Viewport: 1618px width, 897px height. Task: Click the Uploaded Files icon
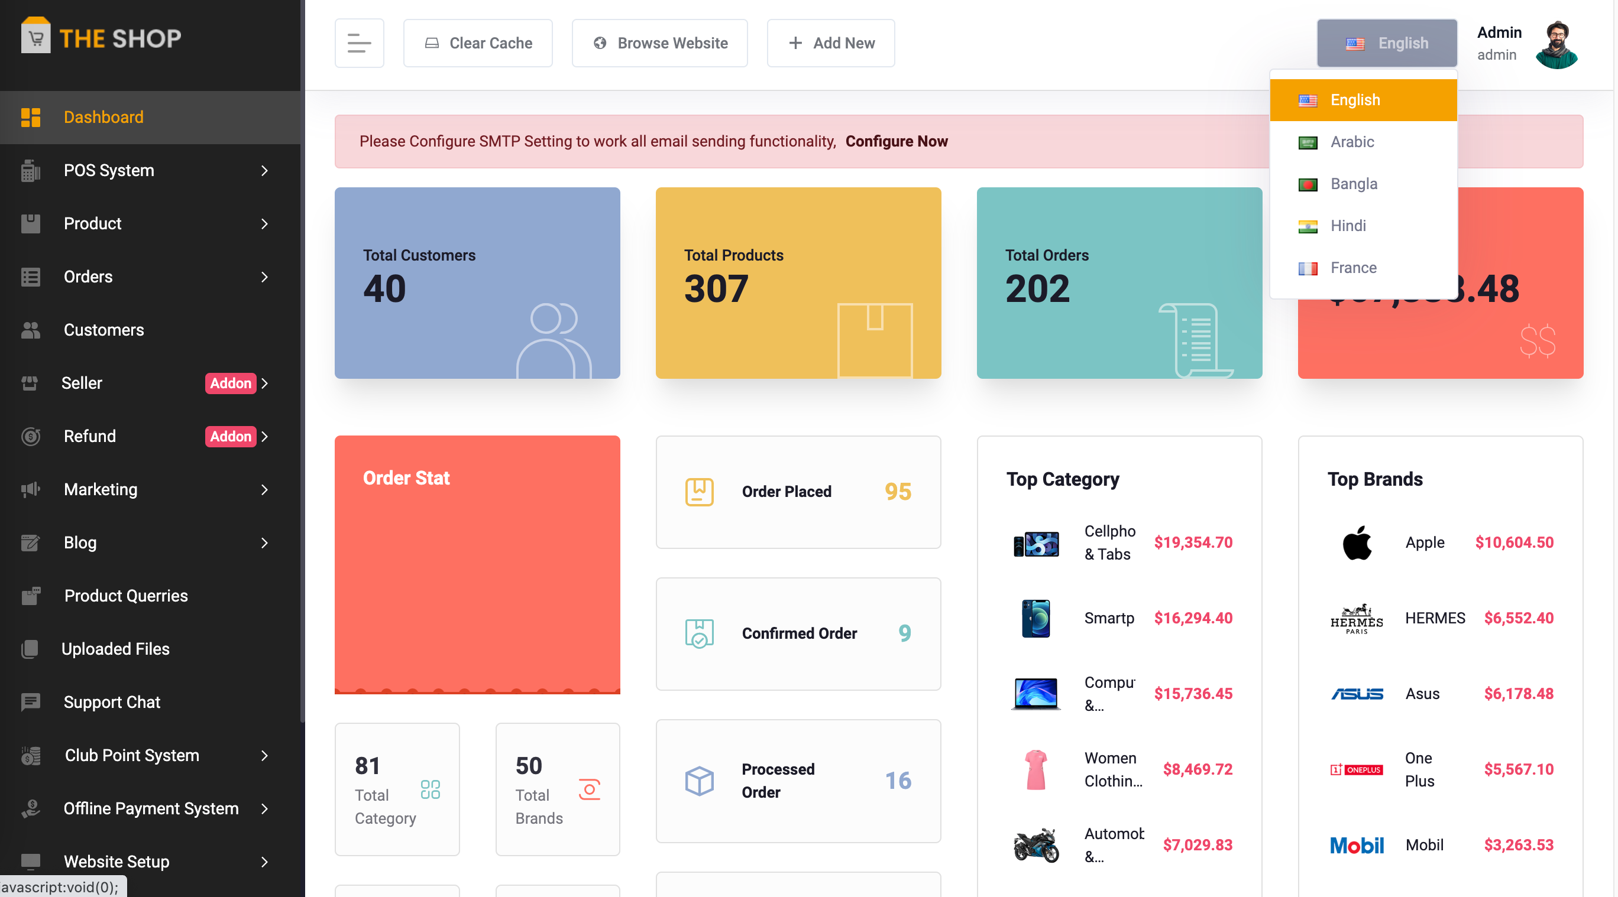(x=30, y=649)
